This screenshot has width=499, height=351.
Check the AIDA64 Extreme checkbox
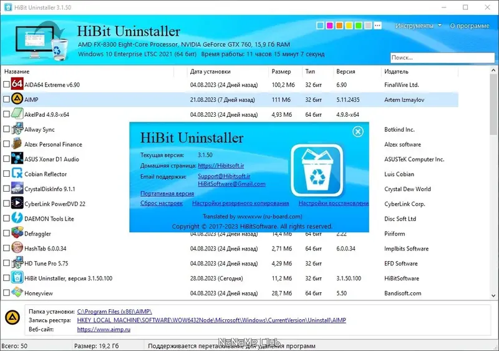point(6,84)
